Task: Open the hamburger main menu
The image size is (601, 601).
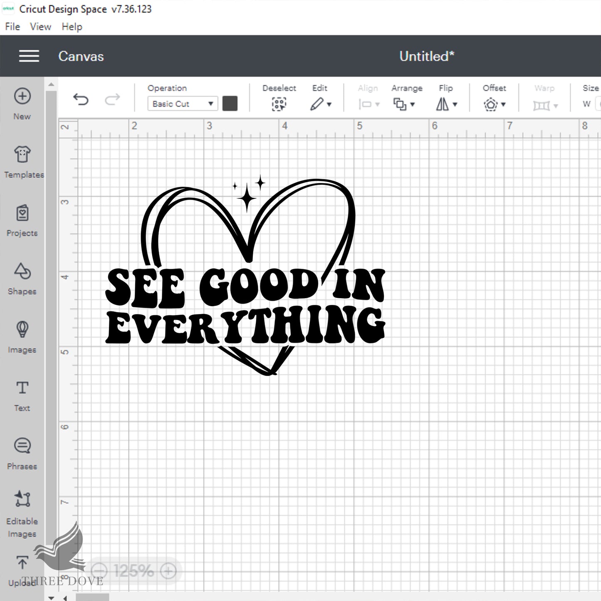Action: [x=29, y=56]
